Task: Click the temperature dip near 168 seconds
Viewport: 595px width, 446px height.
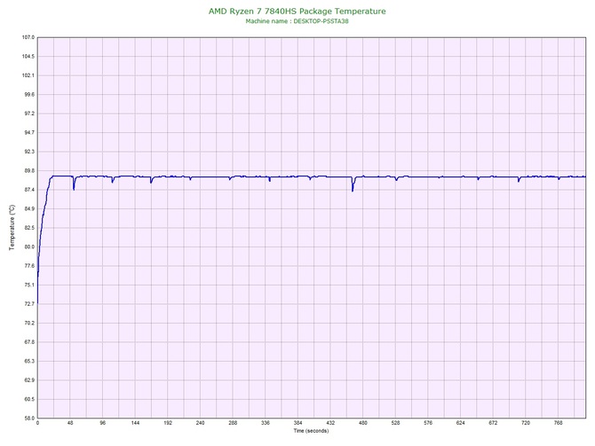Action: pos(151,182)
